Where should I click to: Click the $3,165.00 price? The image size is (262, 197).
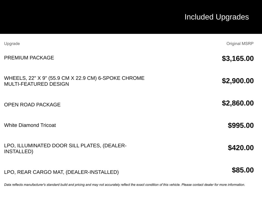(x=238, y=58)
